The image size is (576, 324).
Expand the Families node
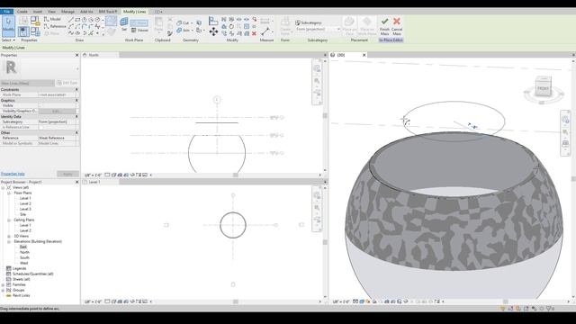coord(3,284)
